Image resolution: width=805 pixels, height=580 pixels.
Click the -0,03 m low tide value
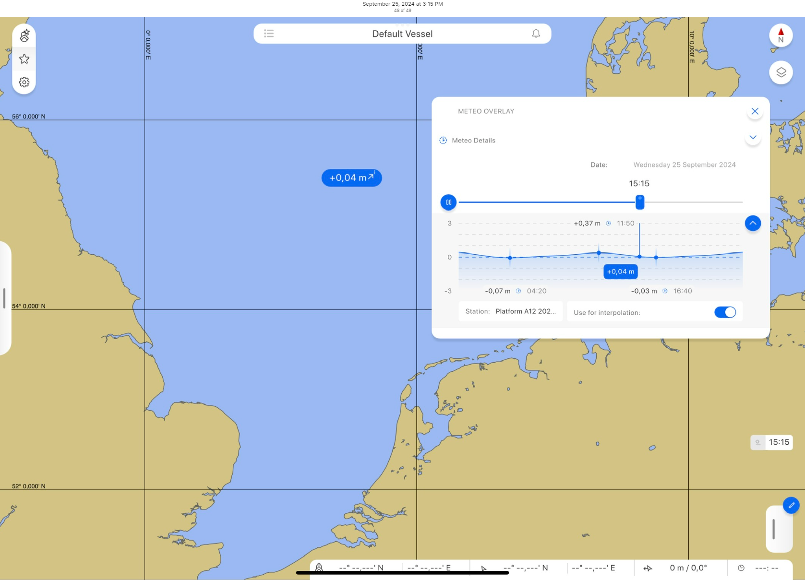[644, 291]
